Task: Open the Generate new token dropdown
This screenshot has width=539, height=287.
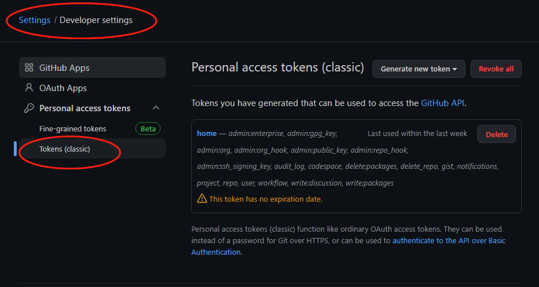Action: click(x=419, y=69)
